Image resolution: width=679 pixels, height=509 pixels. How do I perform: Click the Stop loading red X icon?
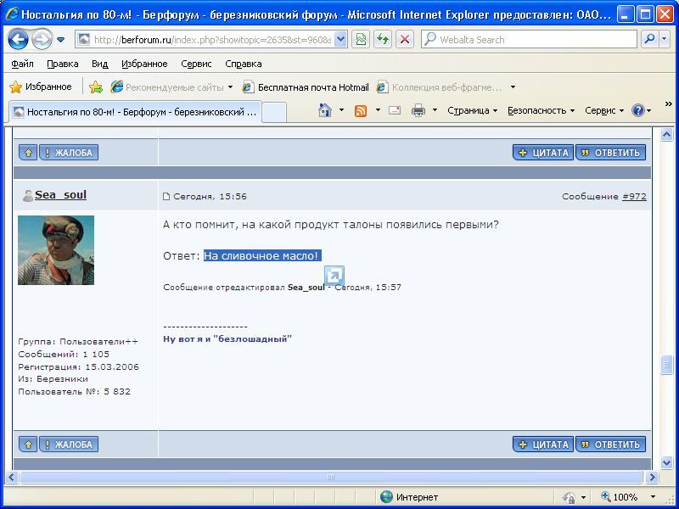coord(405,39)
